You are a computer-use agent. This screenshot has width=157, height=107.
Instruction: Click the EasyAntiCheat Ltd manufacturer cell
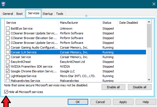click(x=72, y=62)
